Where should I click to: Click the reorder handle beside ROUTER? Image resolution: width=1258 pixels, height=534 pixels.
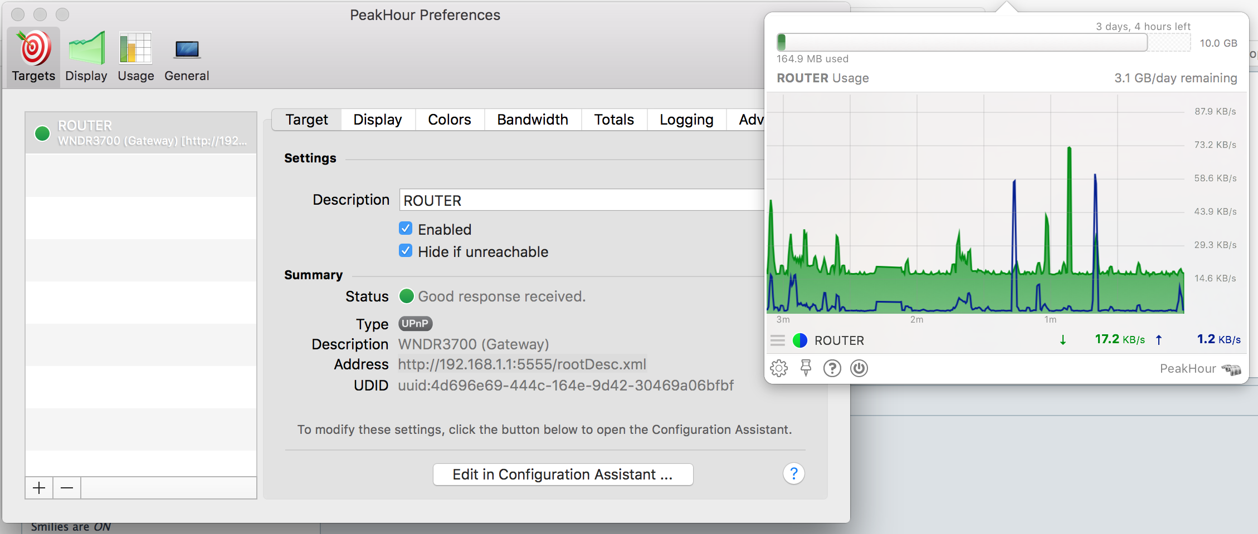[x=778, y=340]
